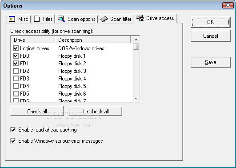Click the Scan filter chip icon
The image size is (236, 168).
tap(104, 19)
